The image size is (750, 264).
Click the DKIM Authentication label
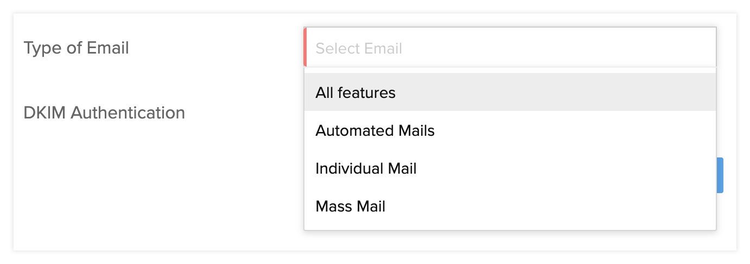tap(104, 113)
